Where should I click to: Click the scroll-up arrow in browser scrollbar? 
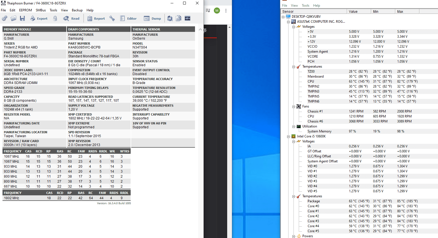(x=229, y=27)
